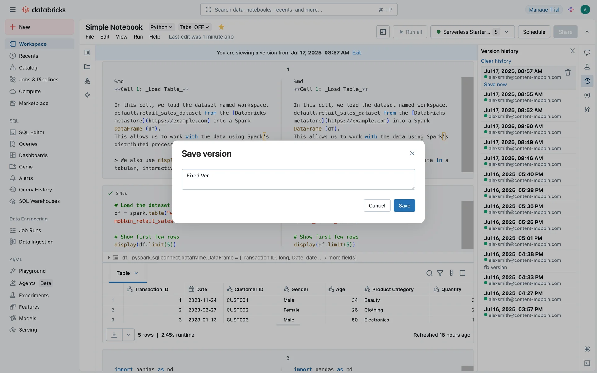597x373 pixels.
Task: Click the favorite star next to notebook title
Action: (221, 27)
